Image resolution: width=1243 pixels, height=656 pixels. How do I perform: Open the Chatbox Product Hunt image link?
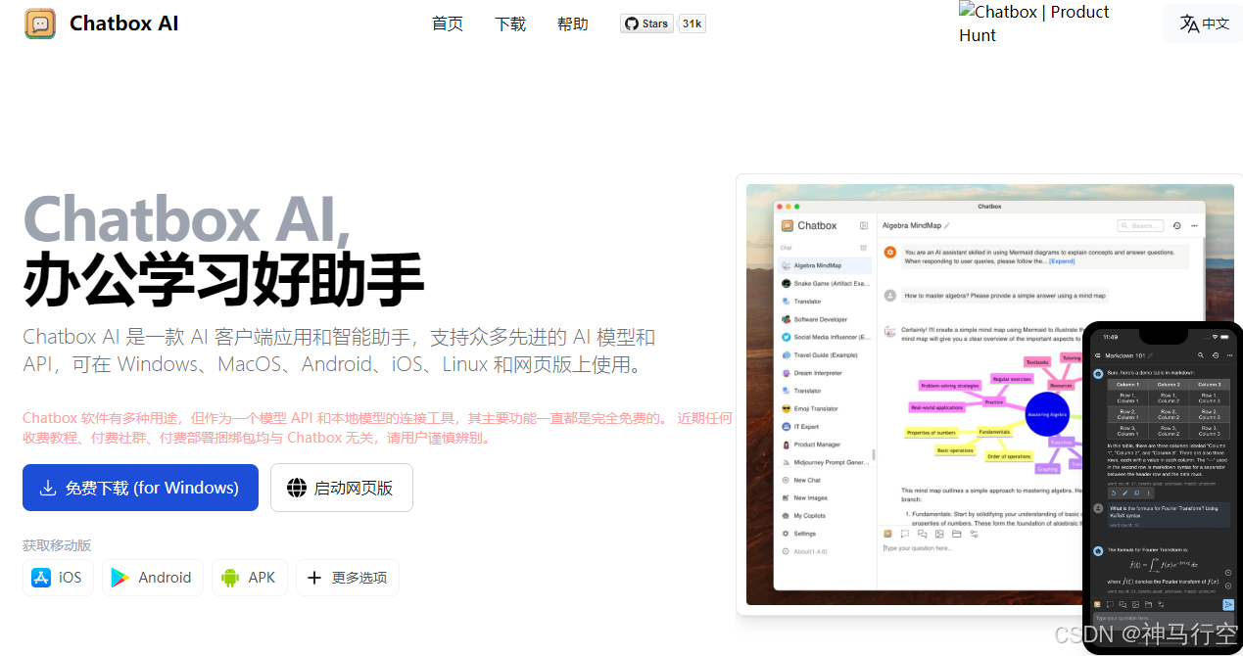1034,23
